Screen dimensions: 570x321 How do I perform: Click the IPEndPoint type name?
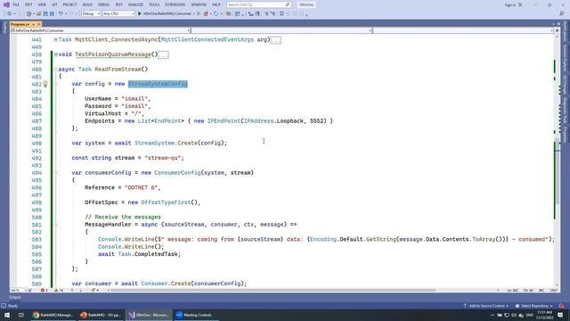[x=224, y=121]
